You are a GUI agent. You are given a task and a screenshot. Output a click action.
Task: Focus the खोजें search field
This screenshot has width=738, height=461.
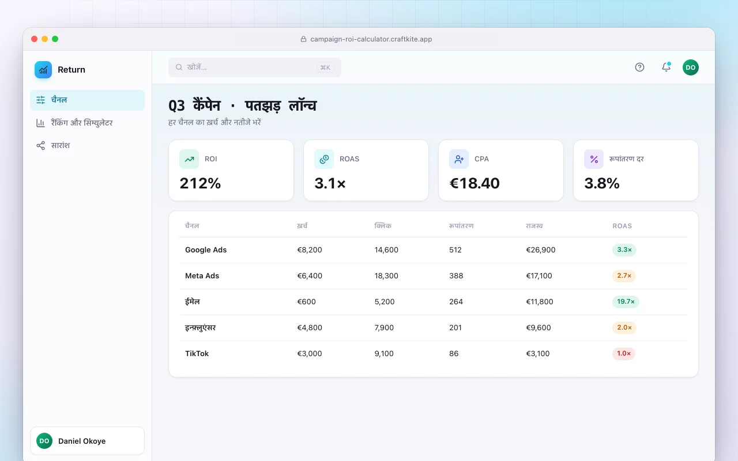[x=255, y=67]
